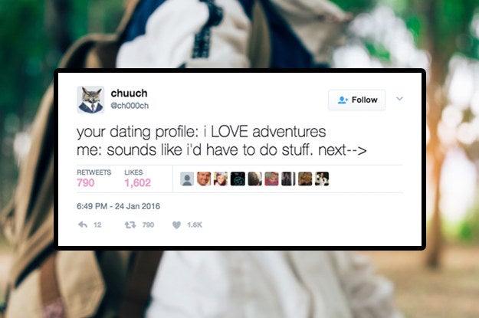Click the reply arrow icon
This screenshot has width=479, height=318.
pyautogui.click(x=83, y=225)
